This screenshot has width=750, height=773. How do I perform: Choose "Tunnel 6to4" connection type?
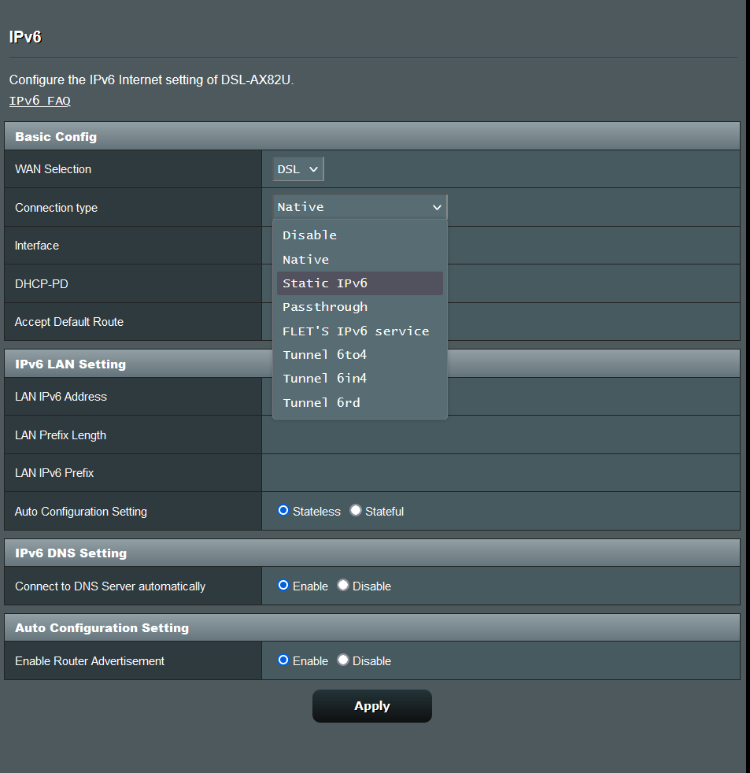click(x=324, y=354)
